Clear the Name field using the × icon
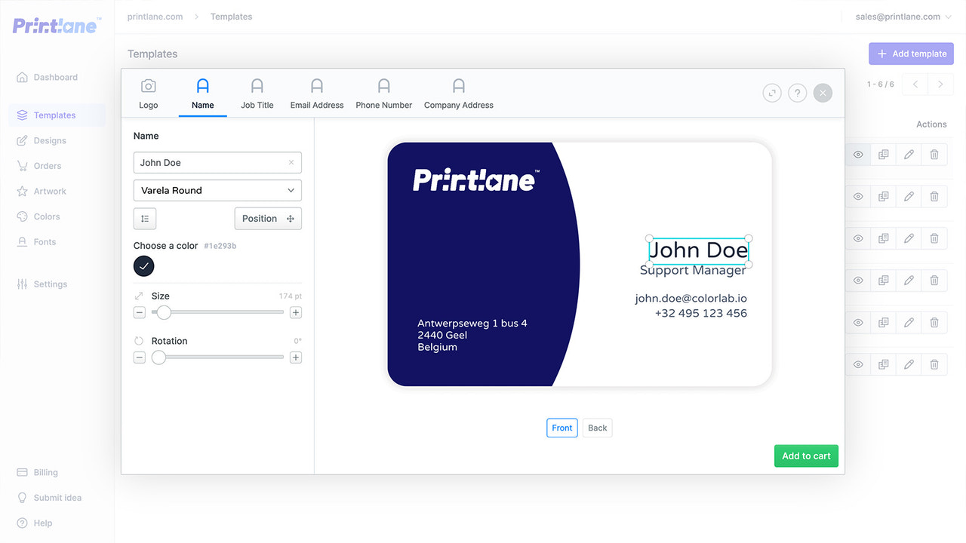966x543 pixels. (291, 162)
